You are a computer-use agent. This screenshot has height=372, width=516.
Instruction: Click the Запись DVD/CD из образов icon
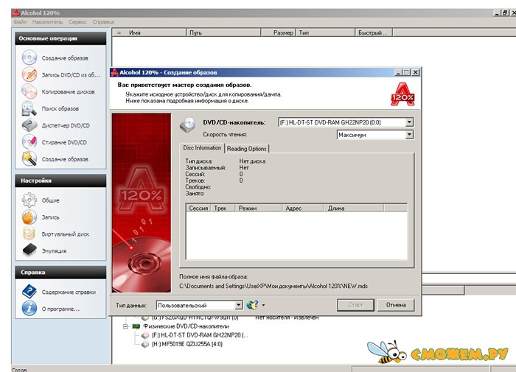pos(29,74)
